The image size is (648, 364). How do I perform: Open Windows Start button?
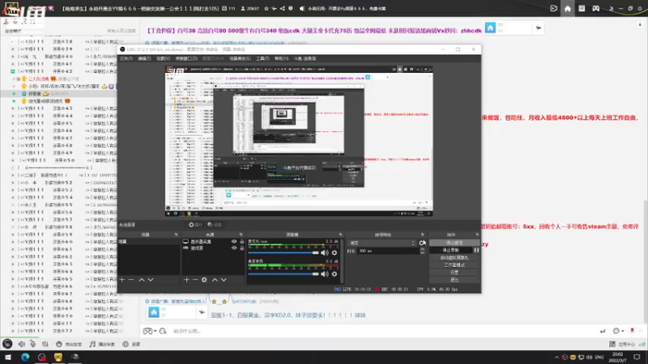pyautogui.click(x=7, y=357)
